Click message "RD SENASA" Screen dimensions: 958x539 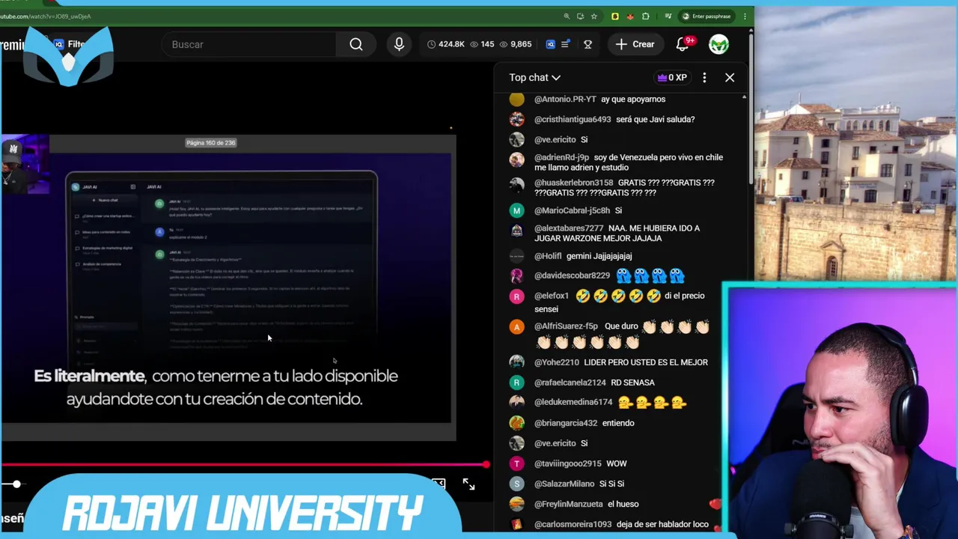632,383
